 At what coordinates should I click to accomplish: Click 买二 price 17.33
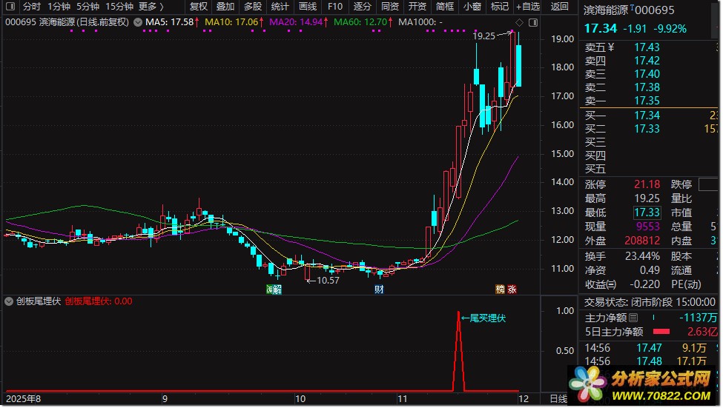[x=647, y=129]
